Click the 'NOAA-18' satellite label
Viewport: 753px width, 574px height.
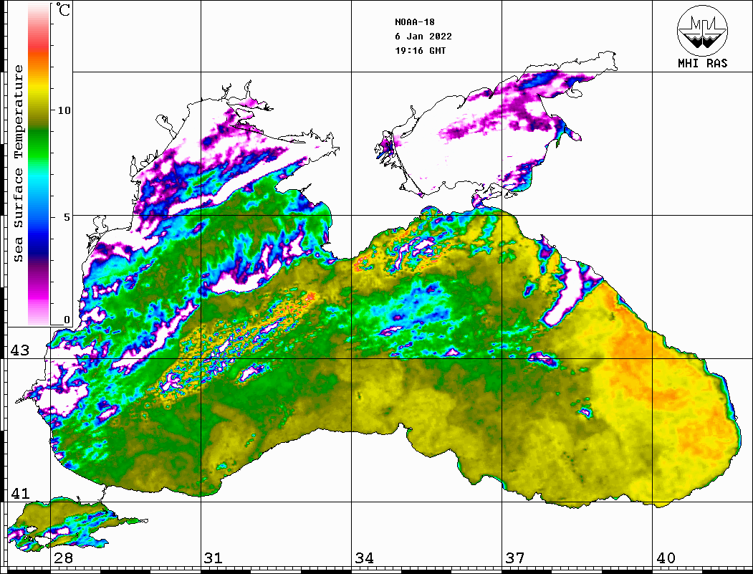click(x=414, y=22)
